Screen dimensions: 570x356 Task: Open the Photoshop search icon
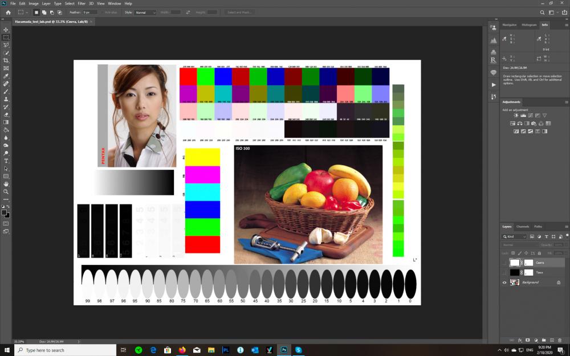[542, 13]
